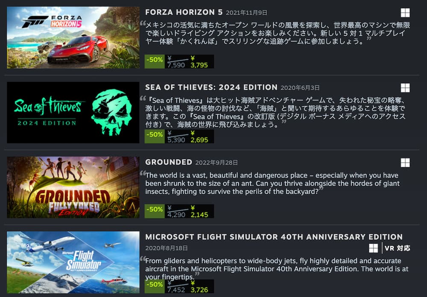Click Forza Horizon 5 -50% discount badge
Viewport: 427px width, 297px height.
(155, 61)
